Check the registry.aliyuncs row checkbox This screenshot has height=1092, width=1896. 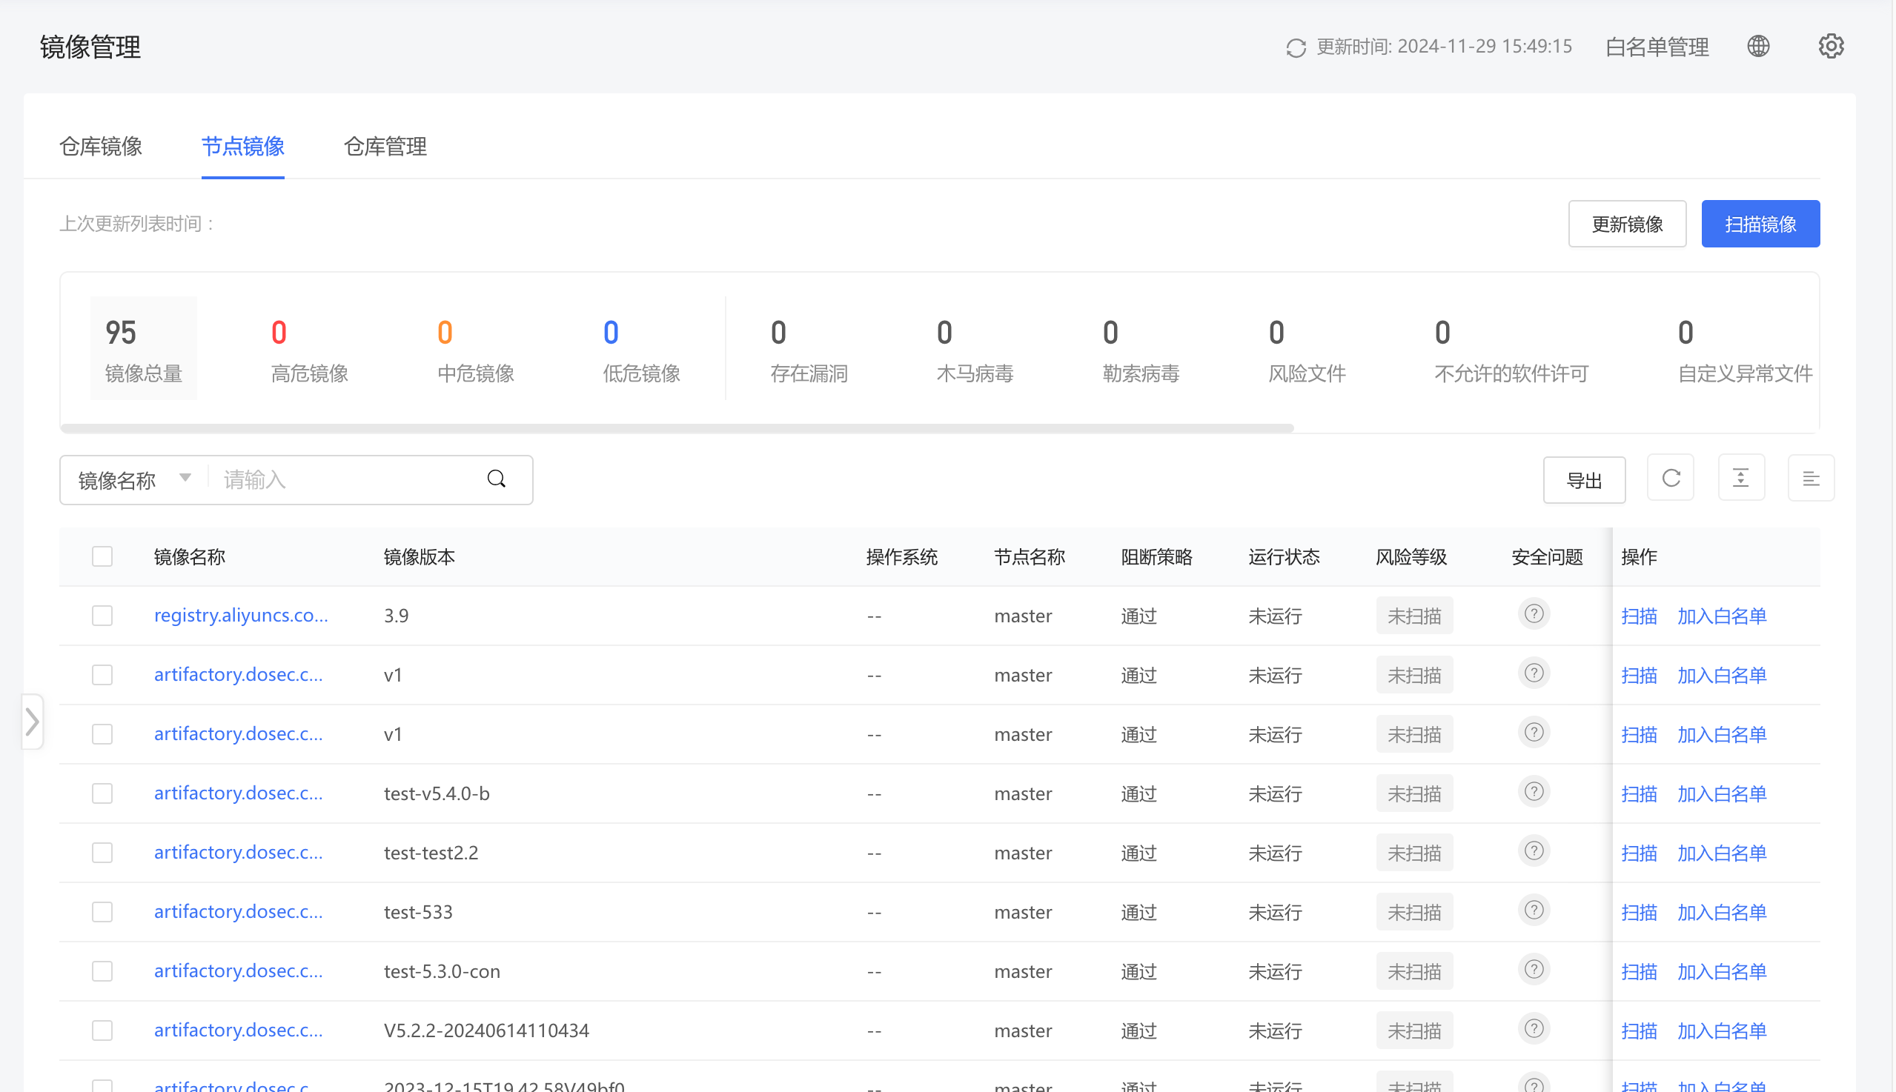click(102, 616)
